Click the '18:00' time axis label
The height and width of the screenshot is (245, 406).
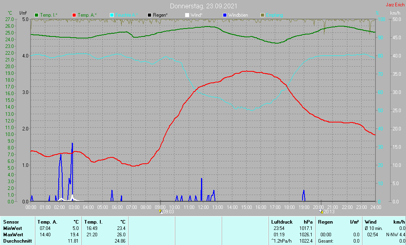(x=289, y=207)
